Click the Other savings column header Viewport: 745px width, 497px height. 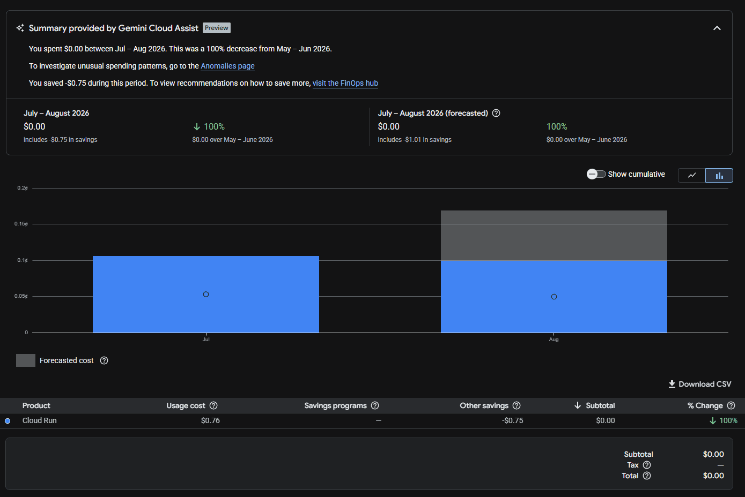pyautogui.click(x=484, y=405)
